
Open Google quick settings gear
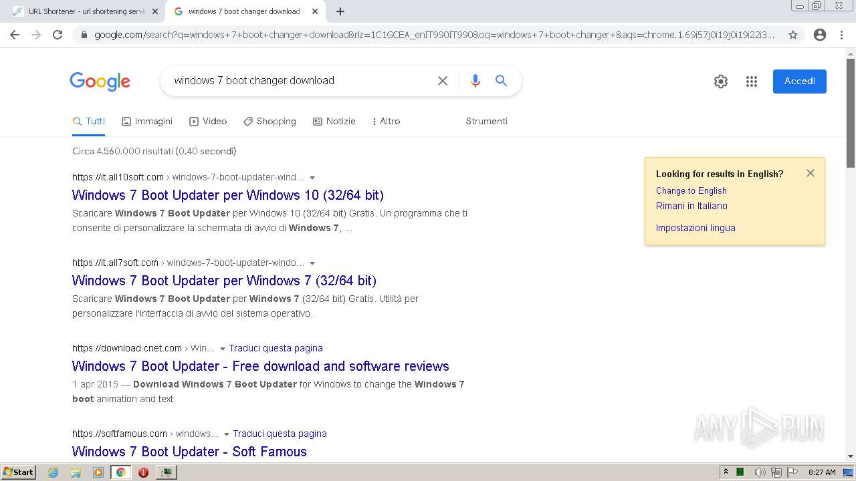point(721,82)
